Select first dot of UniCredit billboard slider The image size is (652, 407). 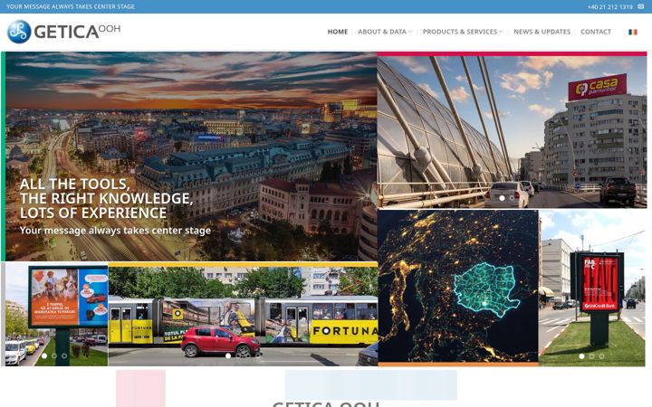tap(581, 356)
